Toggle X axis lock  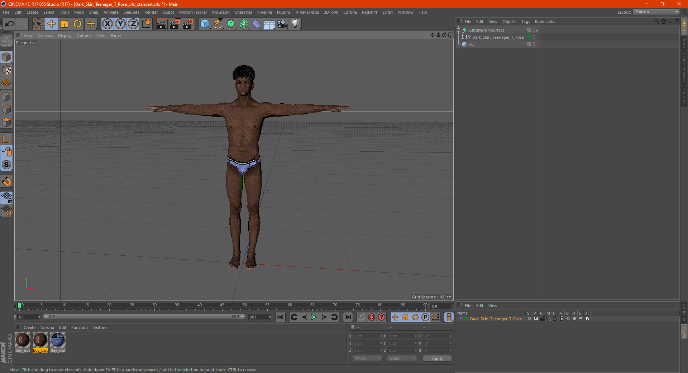click(107, 24)
